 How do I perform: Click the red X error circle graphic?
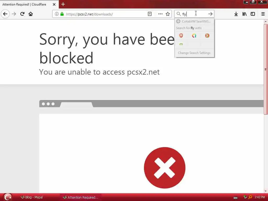[165, 168]
